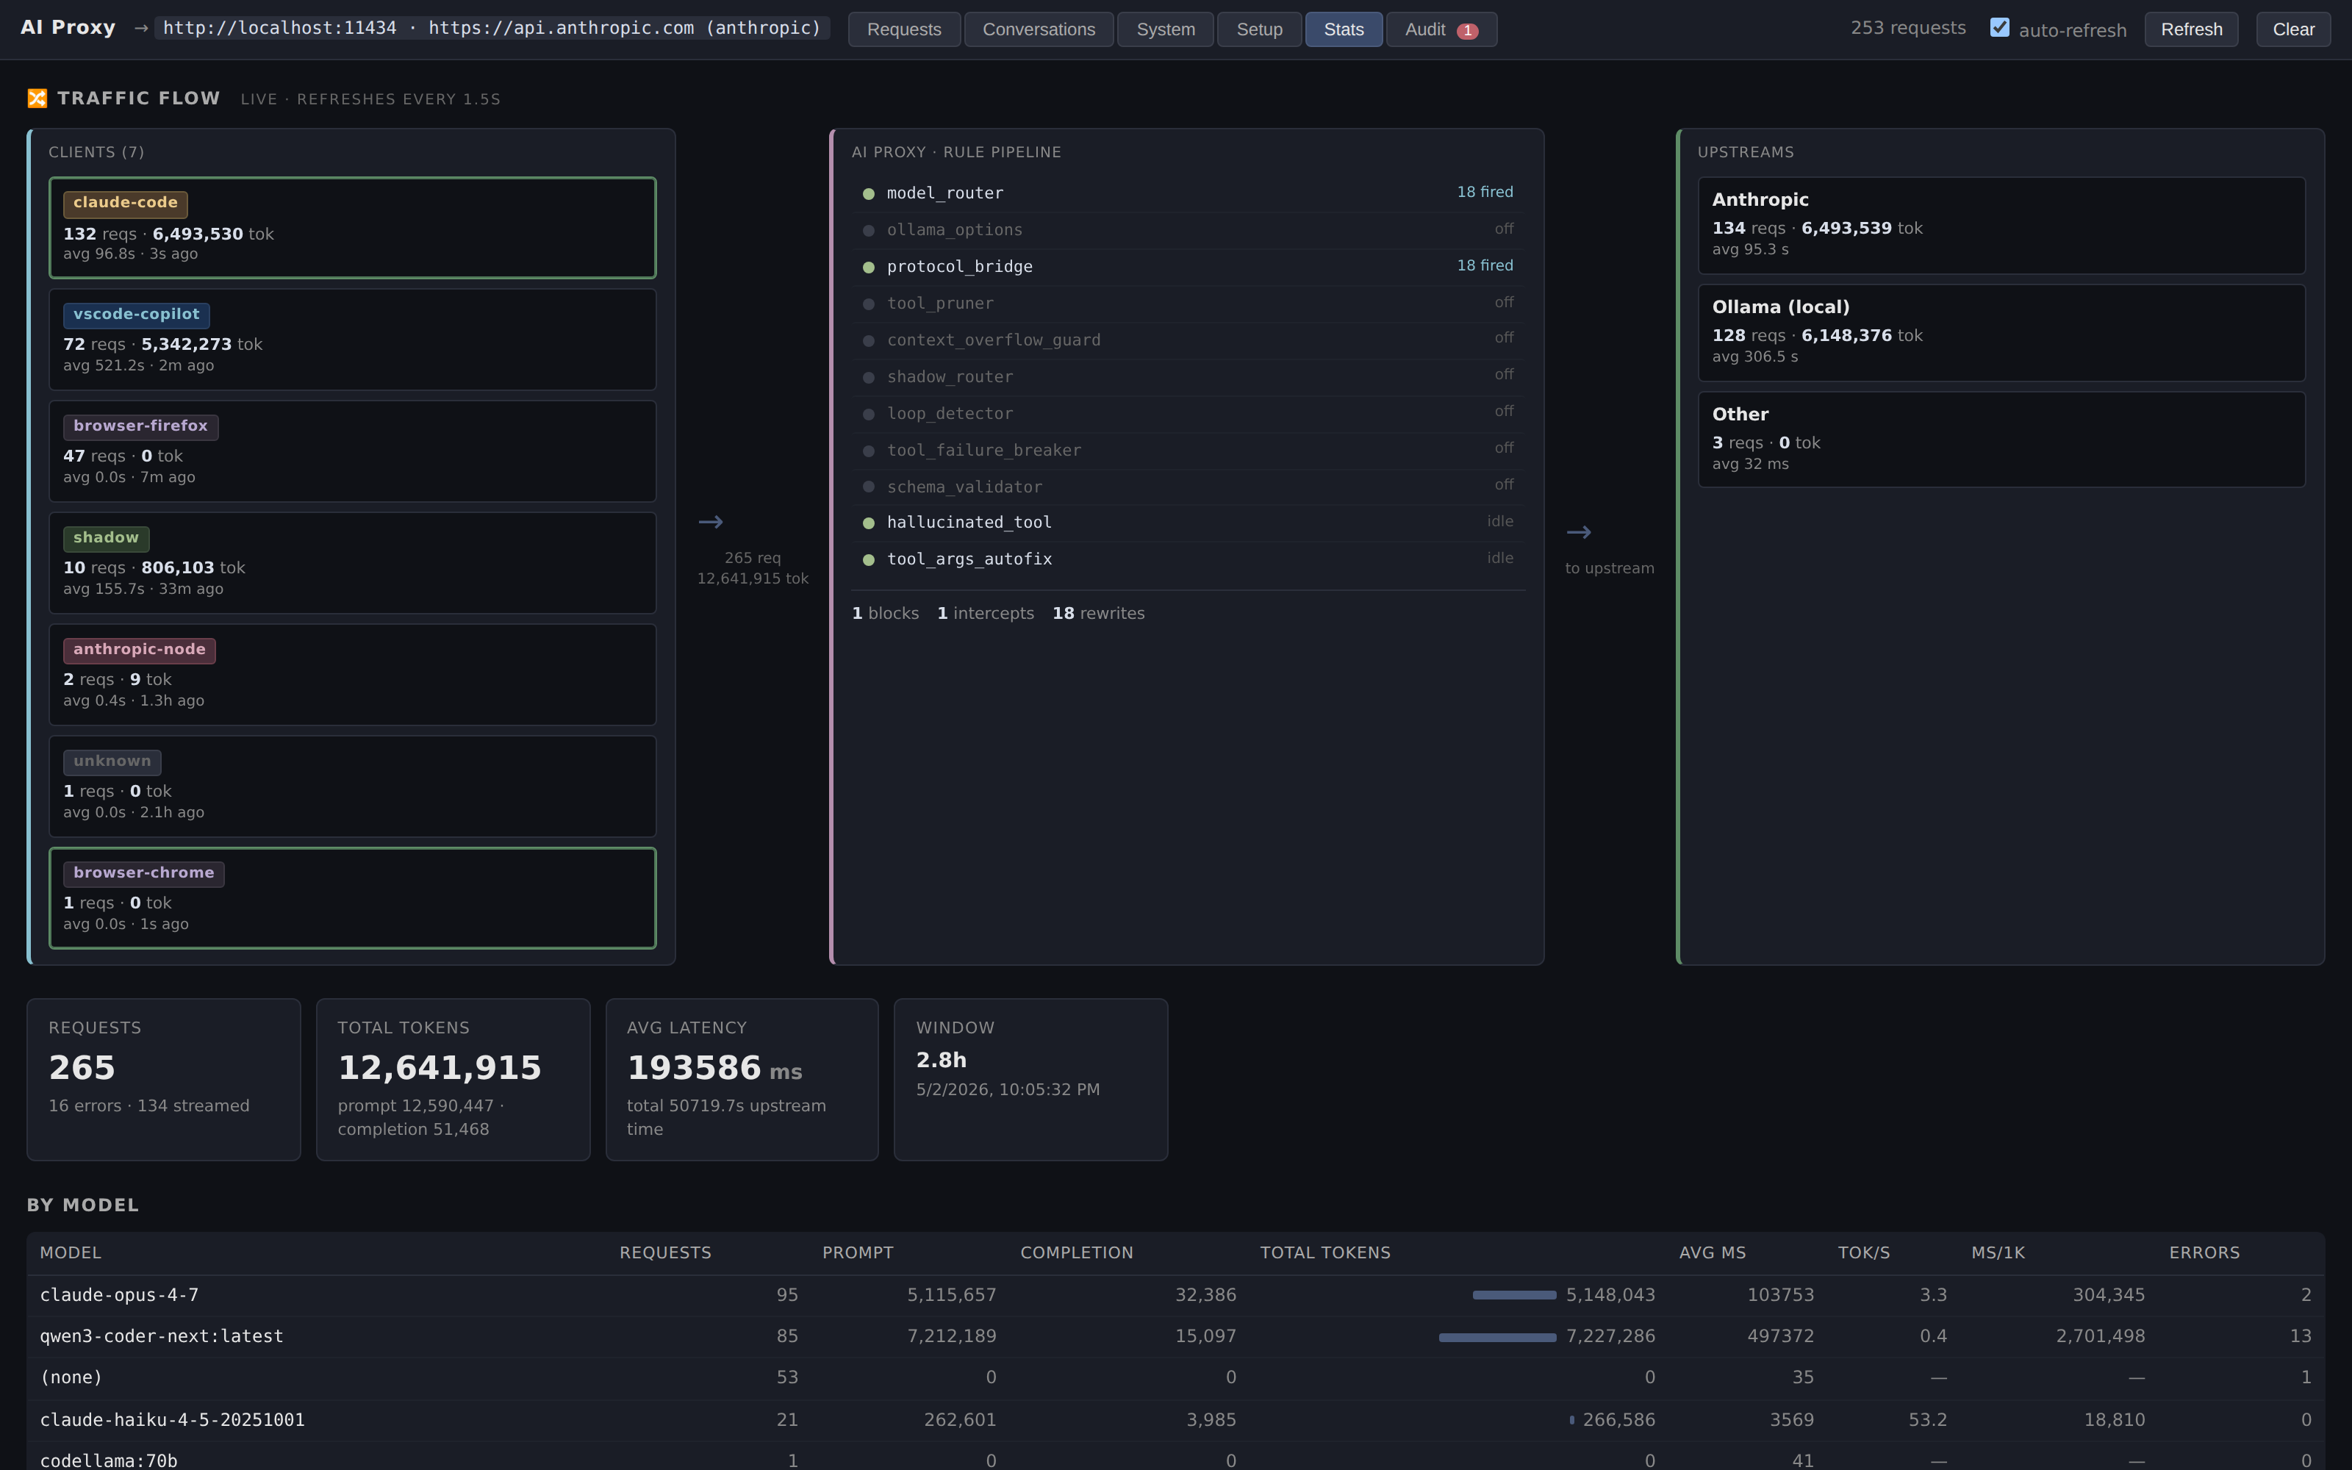The width and height of the screenshot is (2352, 1470).
Task: Click the Window 2.8h stat card
Action: click(1030, 1079)
